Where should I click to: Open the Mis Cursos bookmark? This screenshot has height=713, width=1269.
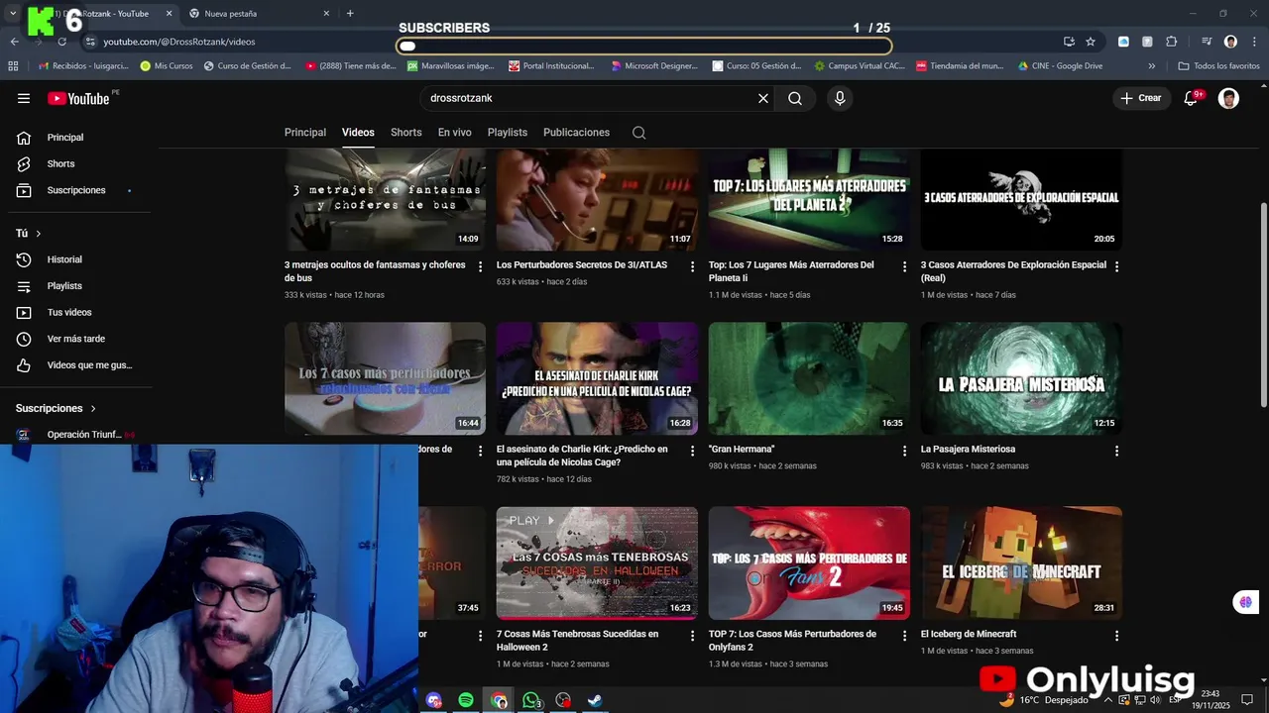pyautogui.click(x=167, y=66)
